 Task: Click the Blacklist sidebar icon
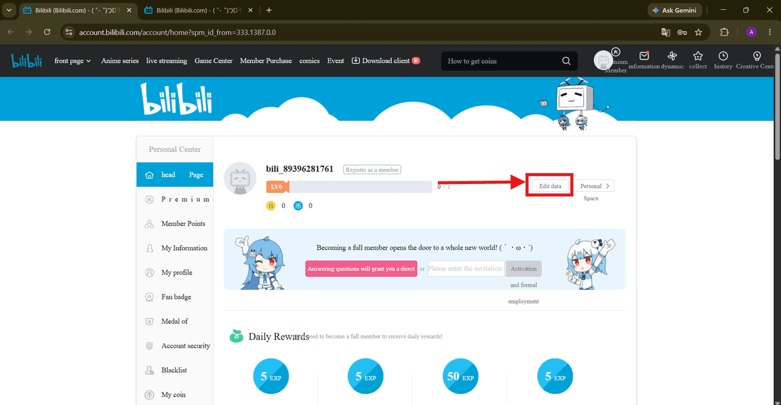[149, 371]
